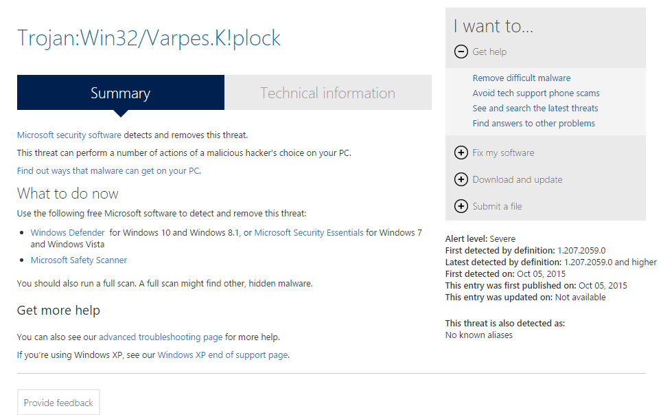Open Avoid tech support phone scams
663x415 pixels.
[x=536, y=93]
